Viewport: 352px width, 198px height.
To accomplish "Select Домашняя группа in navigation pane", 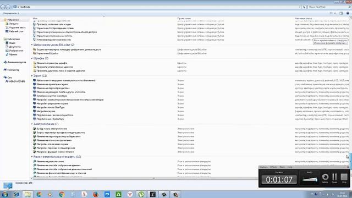I will tap(16, 62).
